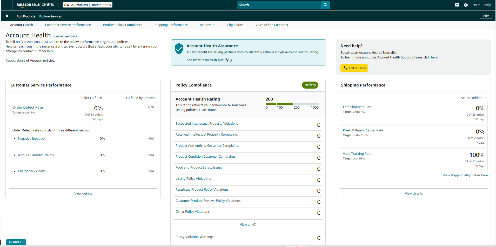Open Suspected Intellectual Property Violations
This screenshot has width=496, height=247.
point(207,124)
